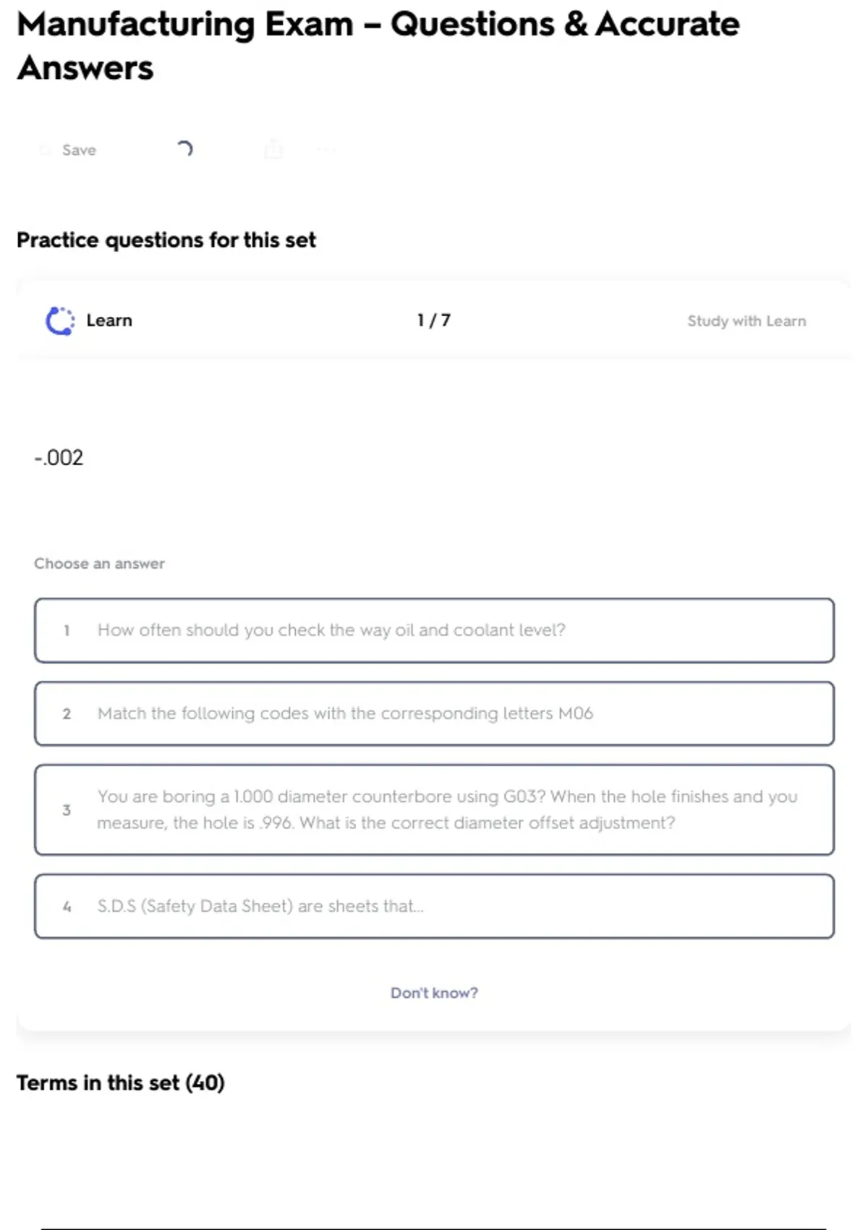
Task: Click the Learn circular logo icon
Action: point(60,321)
